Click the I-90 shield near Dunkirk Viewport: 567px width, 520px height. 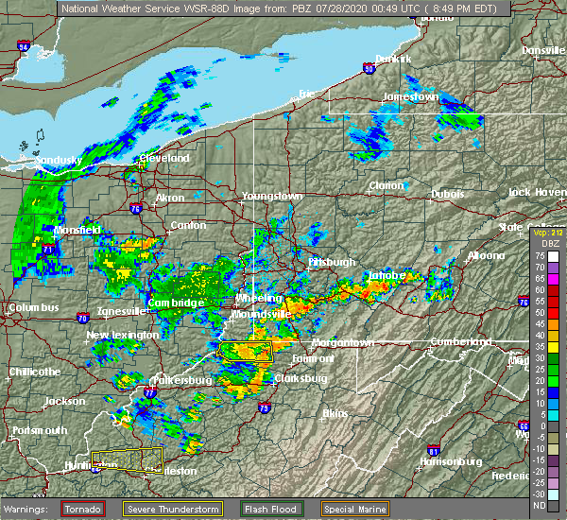click(x=369, y=68)
